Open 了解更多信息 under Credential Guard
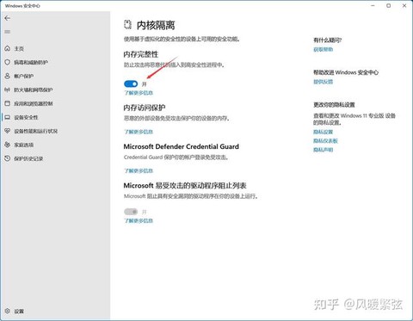Viewport: 413px width, 321px height. pyautogui.click(x=139, y=170)
